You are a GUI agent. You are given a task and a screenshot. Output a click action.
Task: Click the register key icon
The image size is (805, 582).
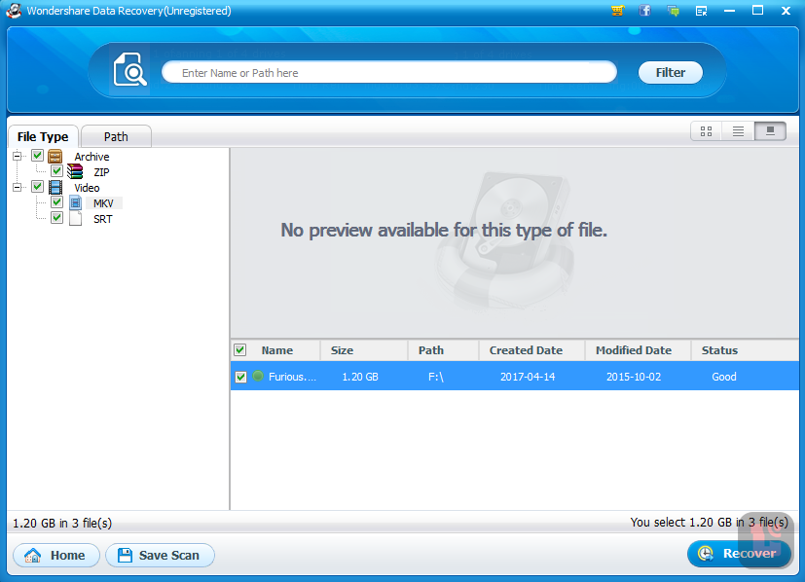click(701, 11)
